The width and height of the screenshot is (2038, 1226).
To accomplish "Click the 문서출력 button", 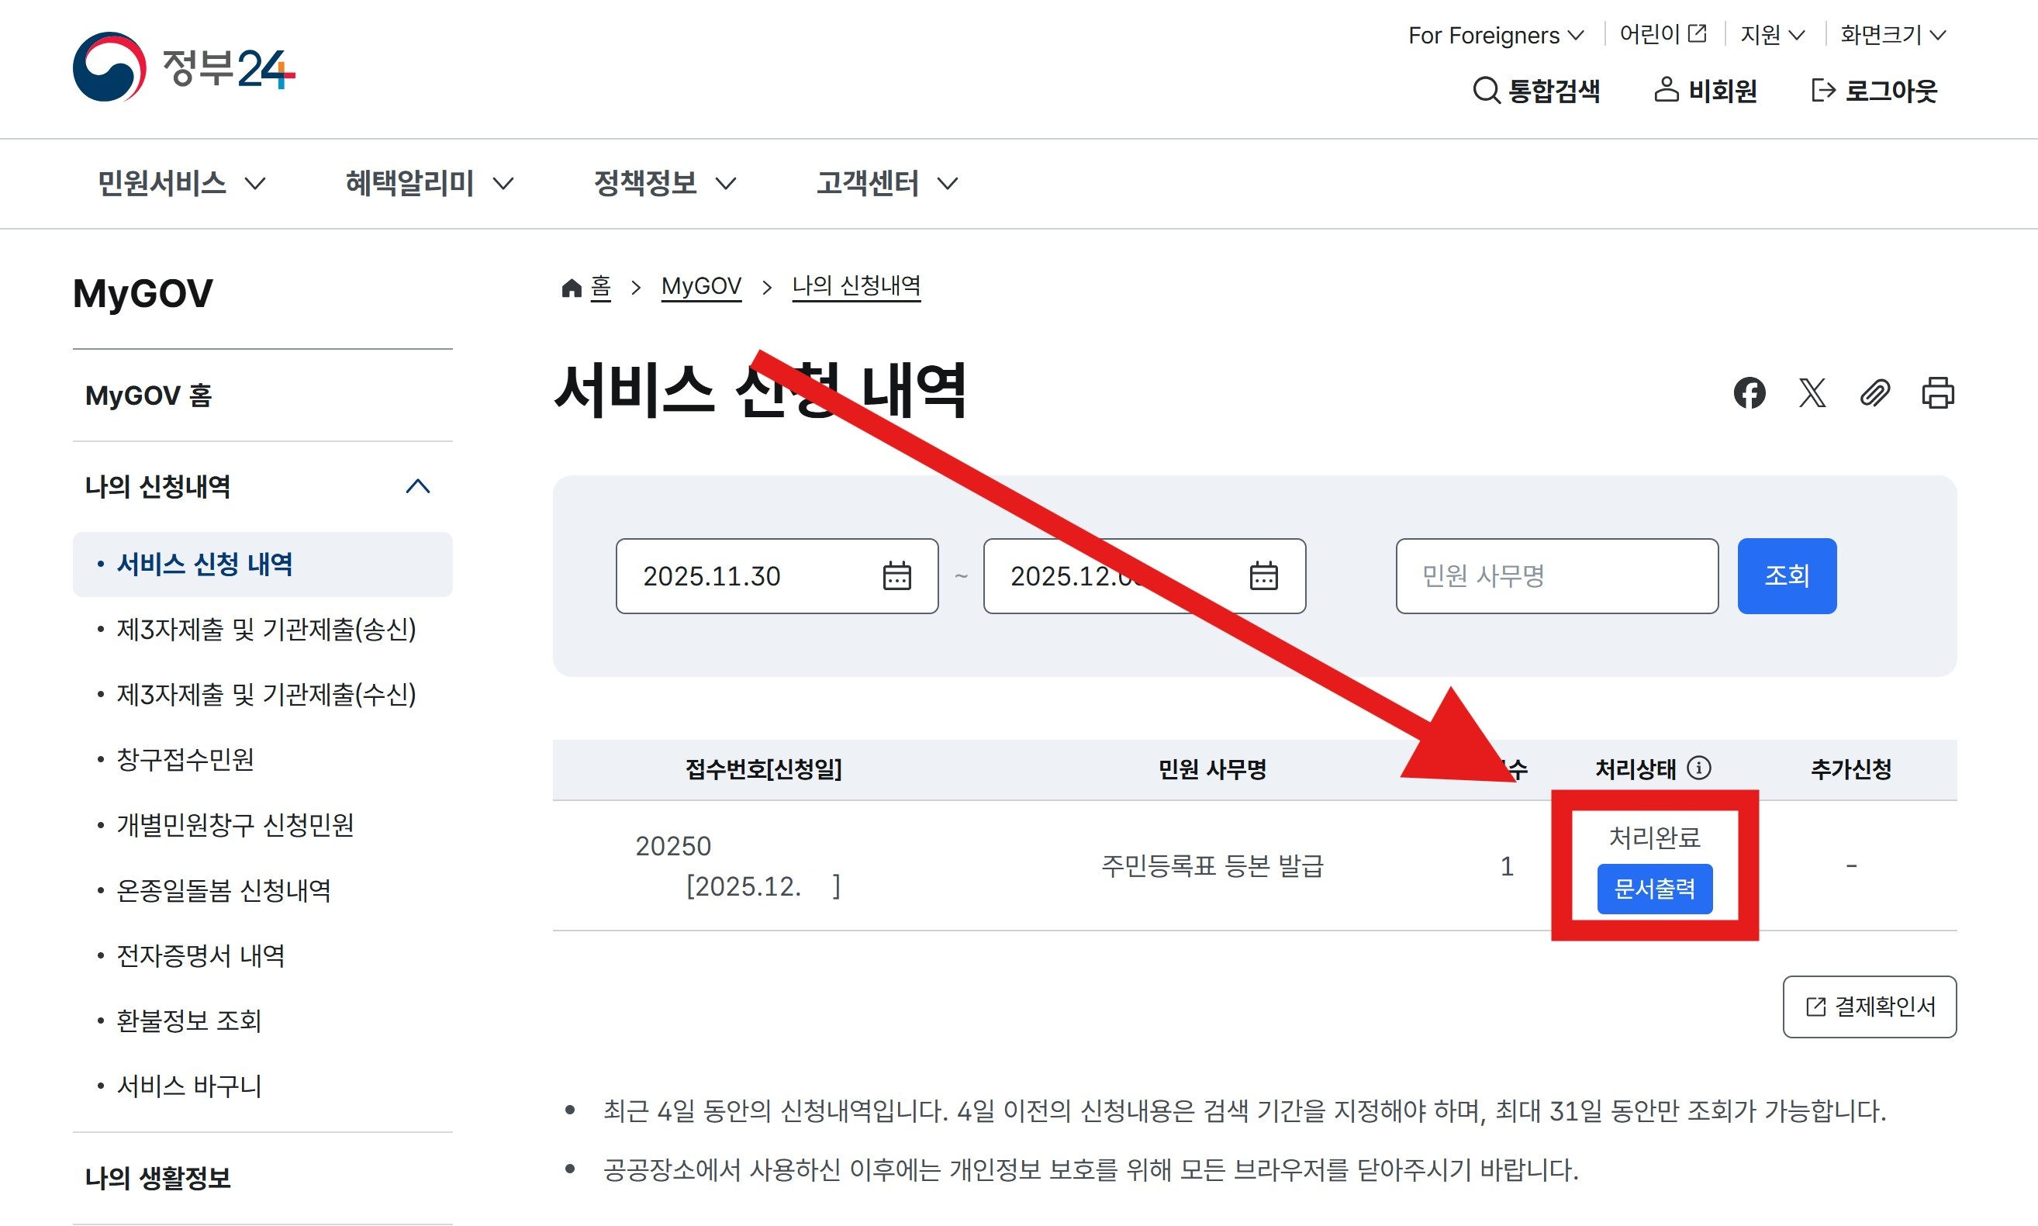I will pos(1654,889).
